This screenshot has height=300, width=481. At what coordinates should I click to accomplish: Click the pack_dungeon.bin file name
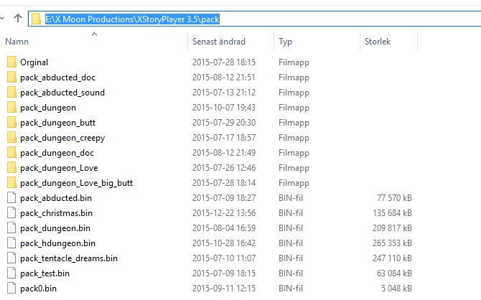click(x=55, y=228)
